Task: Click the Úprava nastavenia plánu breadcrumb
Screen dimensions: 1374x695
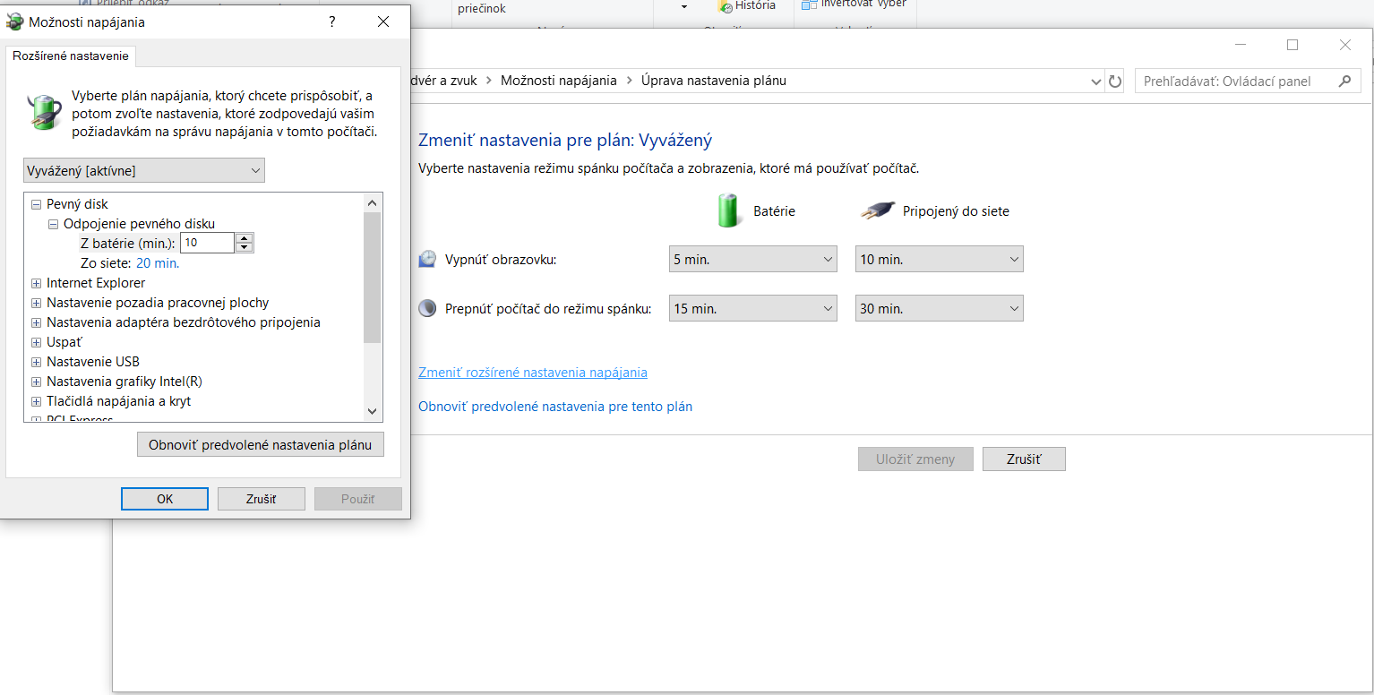Action: (x=714, y=81)
